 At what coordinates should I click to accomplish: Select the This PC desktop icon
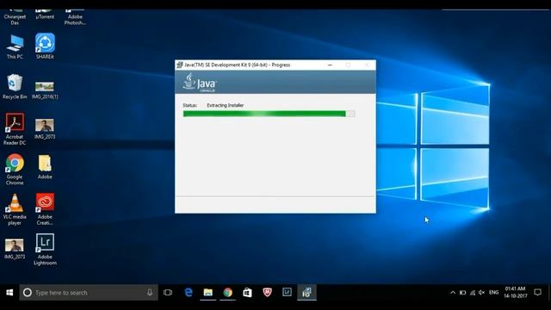click(x=15, y=46)
